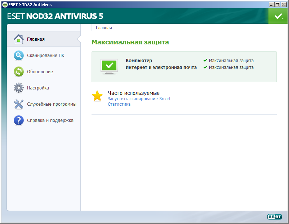Image resolution: width=289 pixels, height=224 pixels.
Task: Click the magnifier icon for Сканирование ПК
Action: [x=19, y=55]
